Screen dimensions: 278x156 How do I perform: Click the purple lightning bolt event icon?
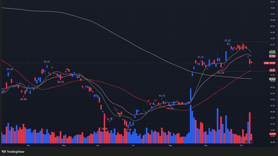pyautogui.click(x=251, y=141)
